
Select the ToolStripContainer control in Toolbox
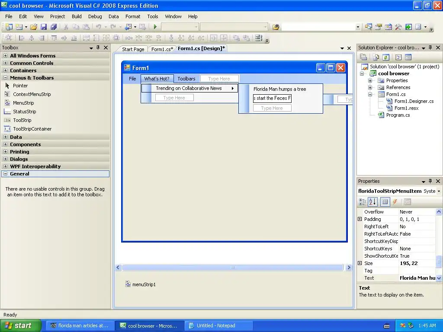[x=32, y=129]
